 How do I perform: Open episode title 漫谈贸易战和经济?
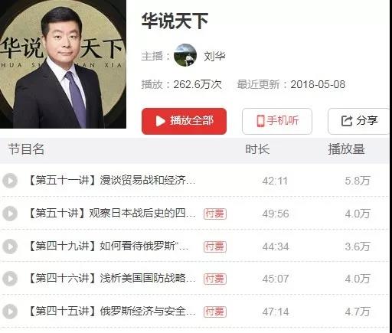tap(147, 181)
